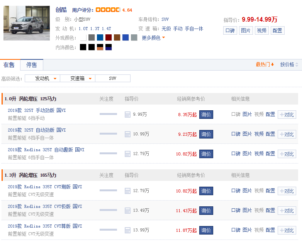Toggle 对比 for Redline 335T CVT潮版
The image size is (302, 243).
(287, 191)
